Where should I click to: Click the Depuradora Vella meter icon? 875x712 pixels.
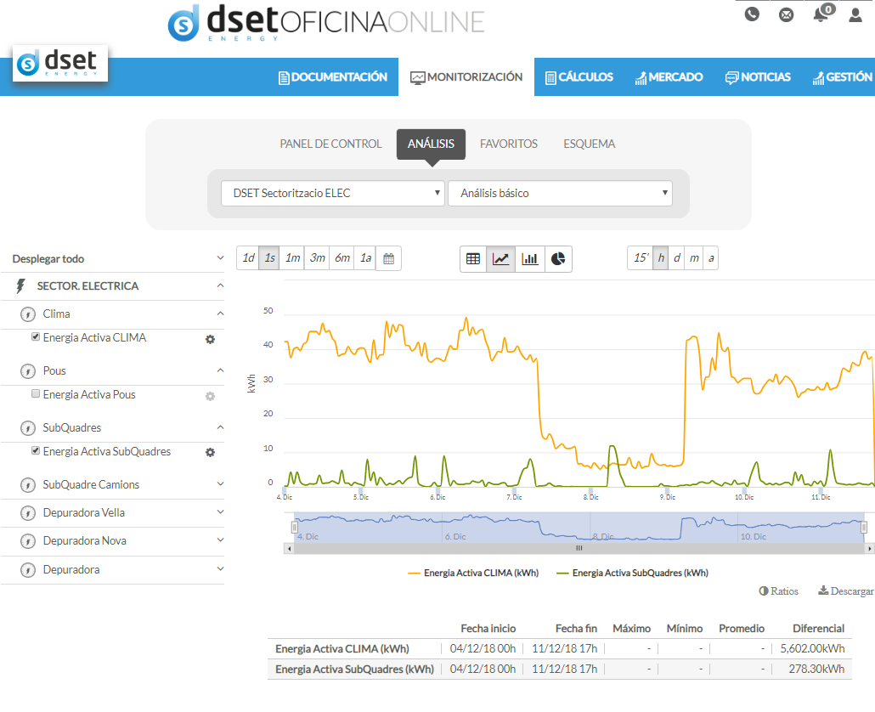click(28, 513)
